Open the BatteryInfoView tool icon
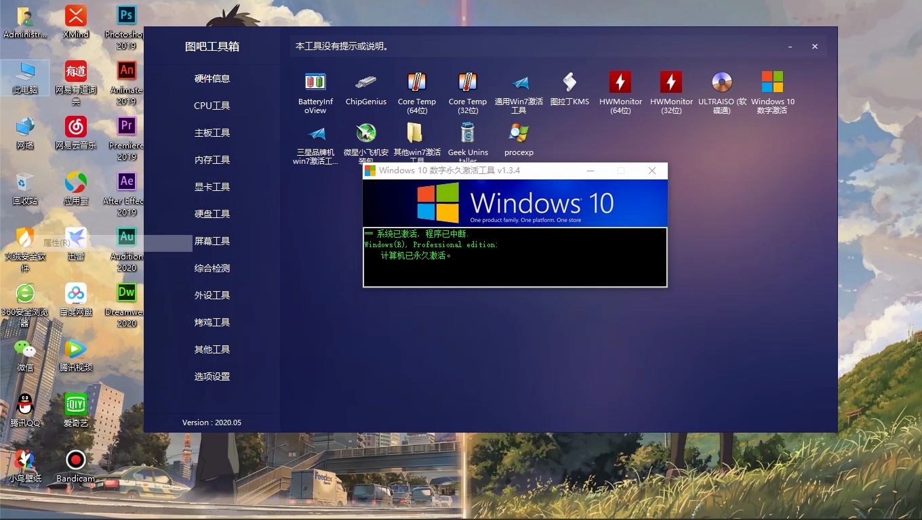This screenshot has height=520, width=922. tap(315, 83)
